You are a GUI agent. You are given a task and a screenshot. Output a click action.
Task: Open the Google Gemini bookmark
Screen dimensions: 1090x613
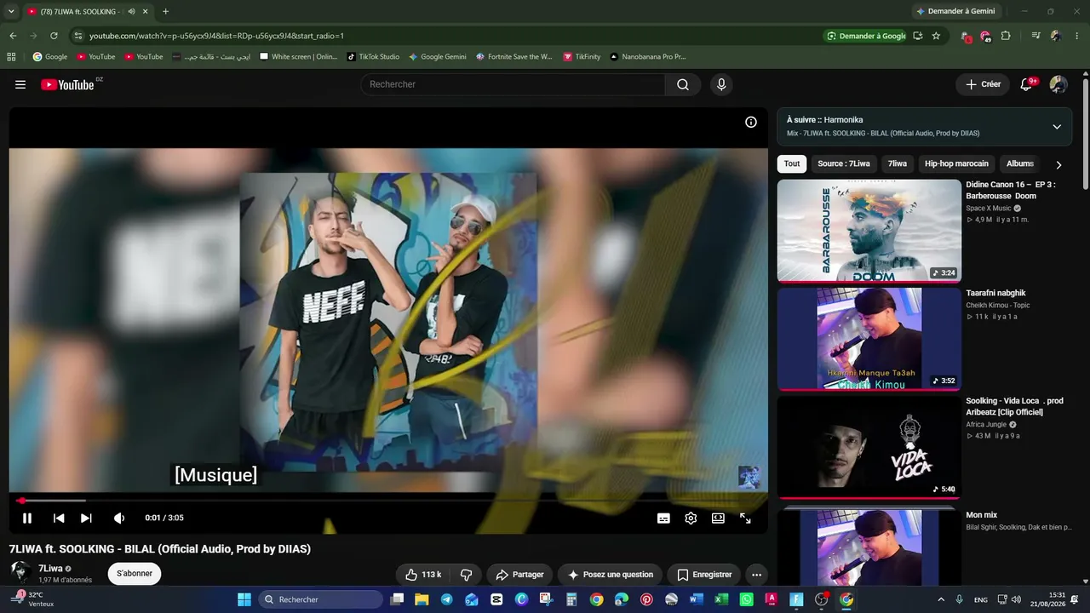[438, 57]
